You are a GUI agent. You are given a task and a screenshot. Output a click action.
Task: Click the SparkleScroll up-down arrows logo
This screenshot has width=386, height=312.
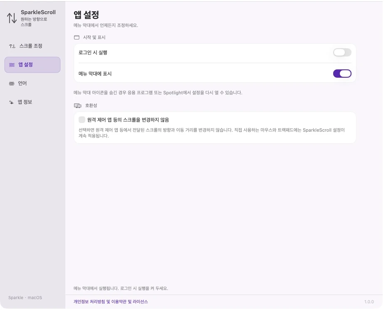12,18
